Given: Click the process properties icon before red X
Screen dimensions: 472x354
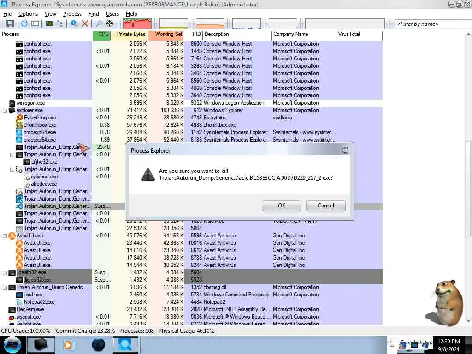Looking at the screenshot, I should coord(74,24).
